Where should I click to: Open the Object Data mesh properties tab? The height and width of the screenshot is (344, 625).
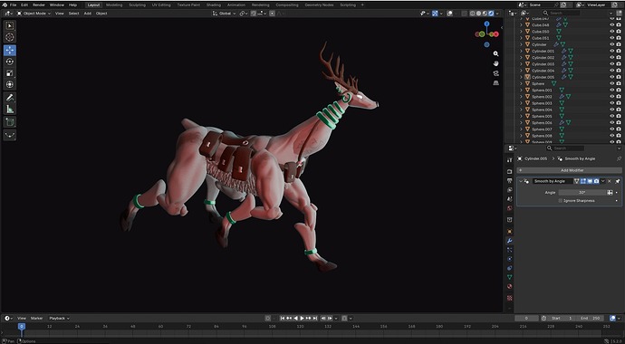click(x=509, y=277)
